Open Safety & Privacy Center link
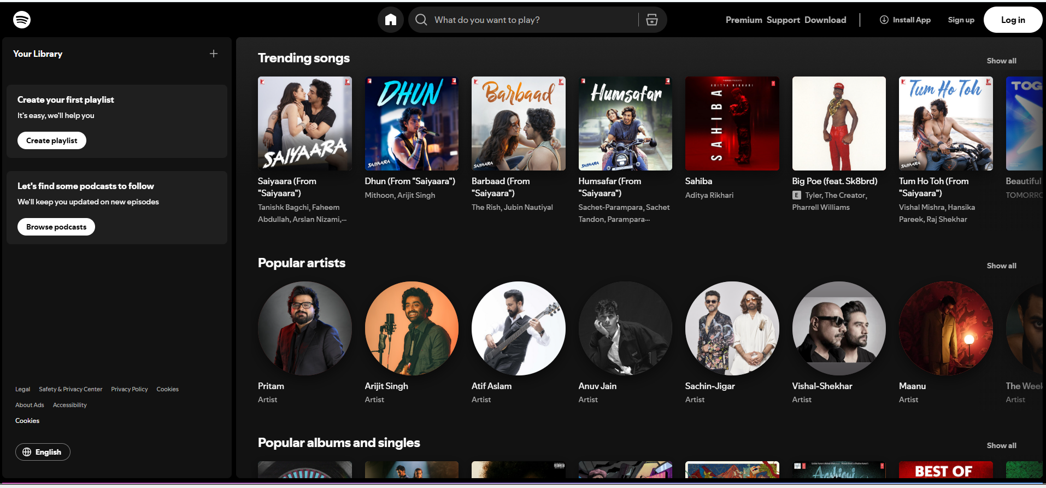 tap(70, 389)
